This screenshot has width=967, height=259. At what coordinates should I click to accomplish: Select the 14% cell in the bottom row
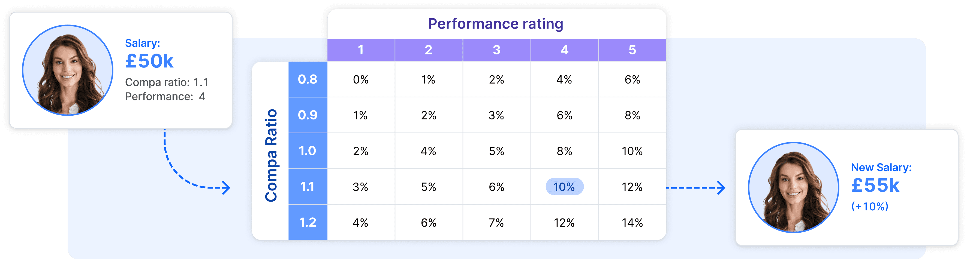(x=632, y=223)
